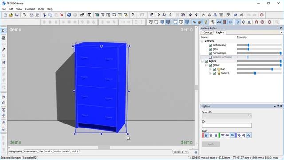Open the Sigma summary report icon
284x160 pixels.
click(x=133, y=15)
